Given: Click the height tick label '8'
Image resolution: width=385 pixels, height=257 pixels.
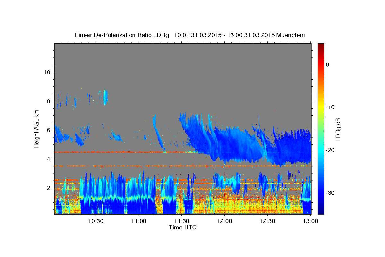Looking at the screenshot, I should pyautogui.click(x=48, y=101).
